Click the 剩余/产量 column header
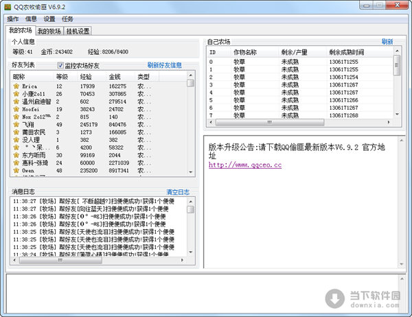412x317 pixels. pyautogui.click(x=302, y=53)
